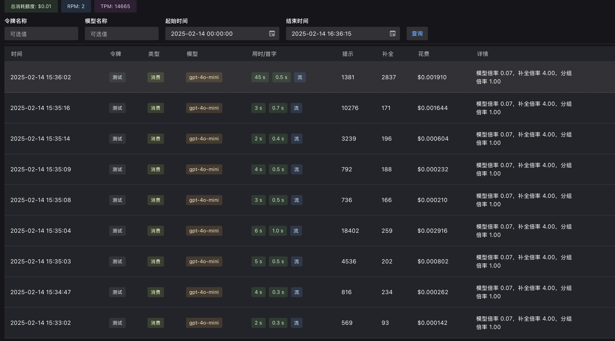Select timestamp 2025-02-14 15:33:02
The height and width of the screenshot is (341, 615).
41,323
